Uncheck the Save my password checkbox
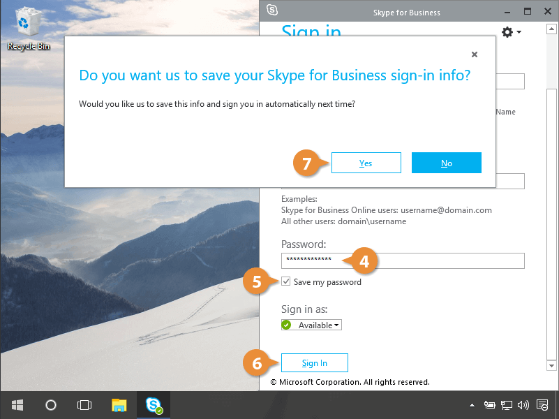Screen dimensions: 559x419 click(x=286, y=282)
